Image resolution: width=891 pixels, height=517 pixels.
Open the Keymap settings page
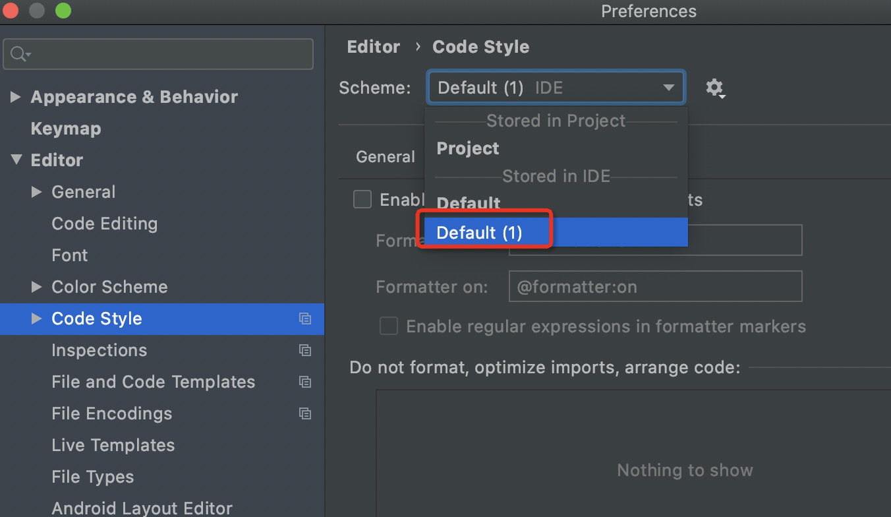(66, 129)
